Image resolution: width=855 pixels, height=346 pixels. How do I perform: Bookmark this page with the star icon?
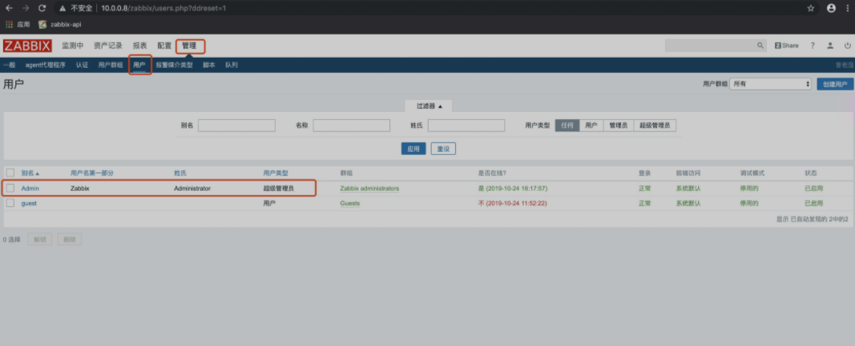coord(810,8)
